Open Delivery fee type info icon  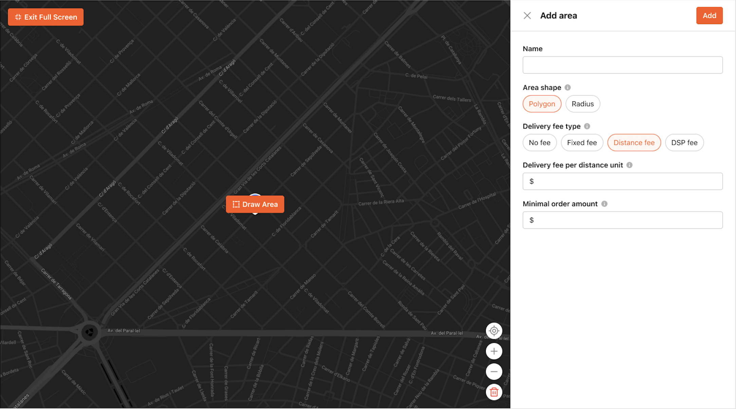[x=587, y=126]
